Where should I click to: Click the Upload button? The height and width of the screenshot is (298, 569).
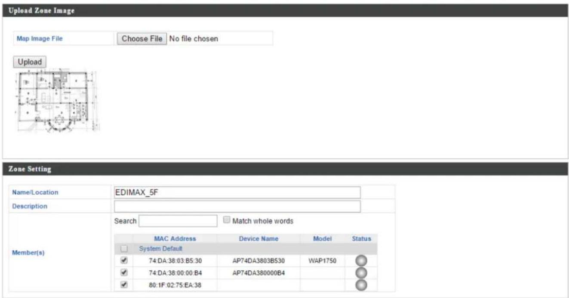pos(30,62)
